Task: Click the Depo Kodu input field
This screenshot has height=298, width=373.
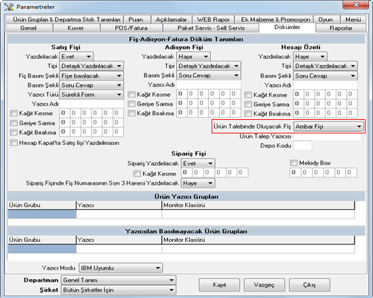Action: [x=302, y=146]
